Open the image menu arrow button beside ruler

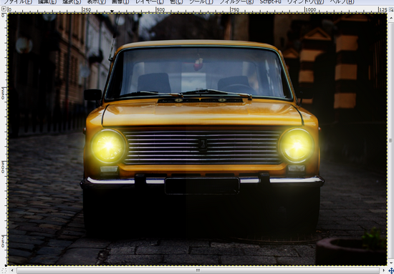4,9
